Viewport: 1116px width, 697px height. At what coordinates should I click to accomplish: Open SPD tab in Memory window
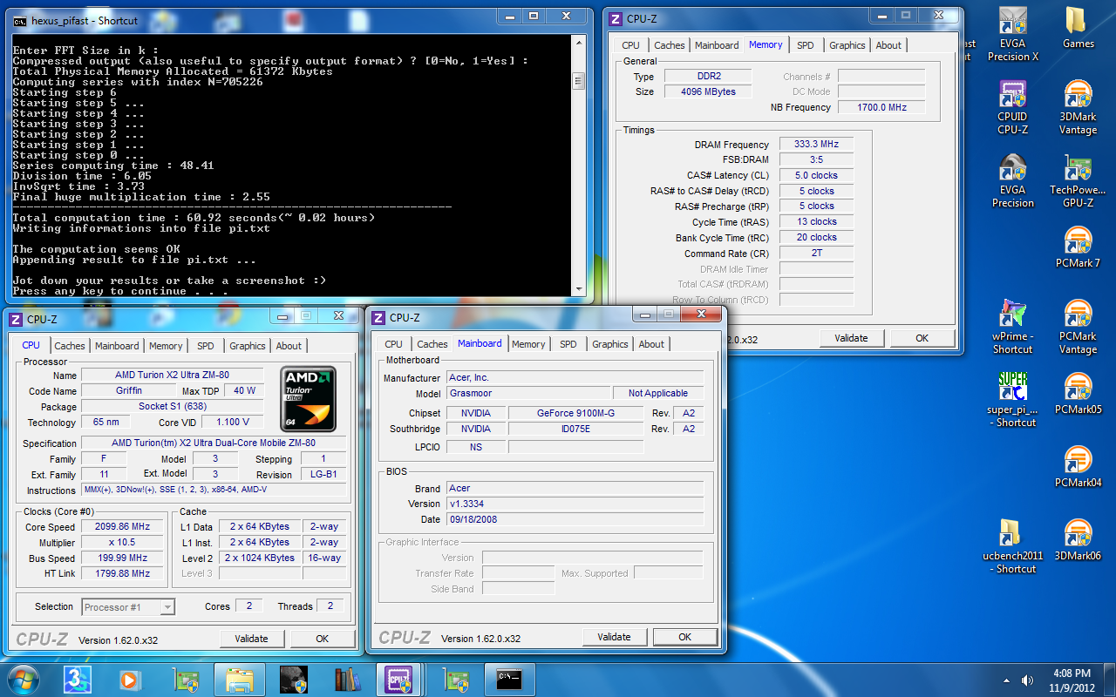point(806,45)
